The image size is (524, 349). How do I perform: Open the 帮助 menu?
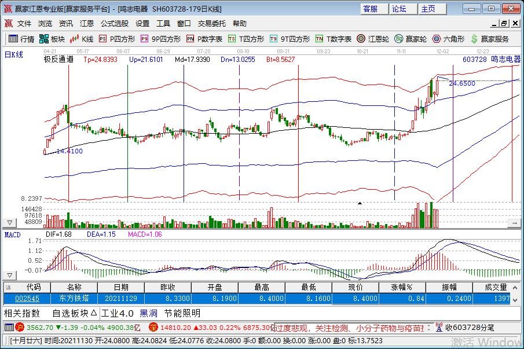[x=240, y=23]
